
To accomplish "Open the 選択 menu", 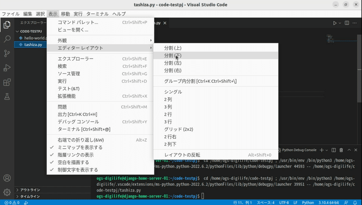I will [x=40, y=14].
